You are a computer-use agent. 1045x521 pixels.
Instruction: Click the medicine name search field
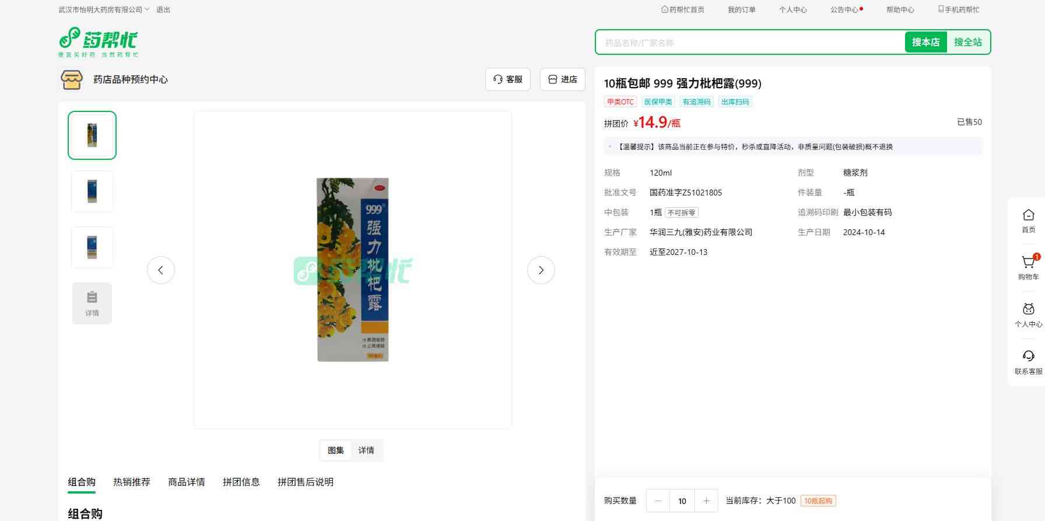click(749, 43)
